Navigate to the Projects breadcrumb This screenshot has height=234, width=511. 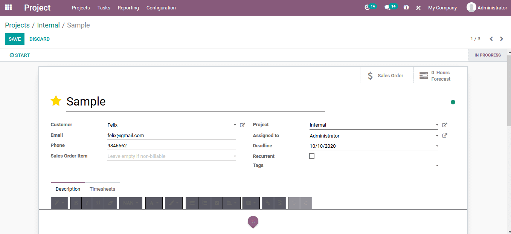(17, 25)
